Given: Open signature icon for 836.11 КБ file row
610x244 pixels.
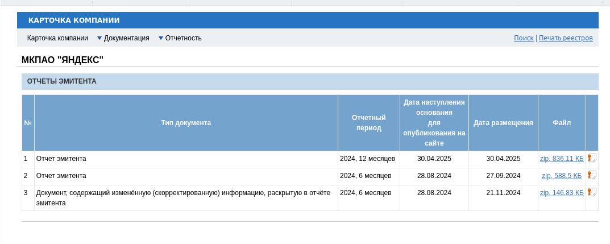Looking at the screenshot, I should click(592, 158).
